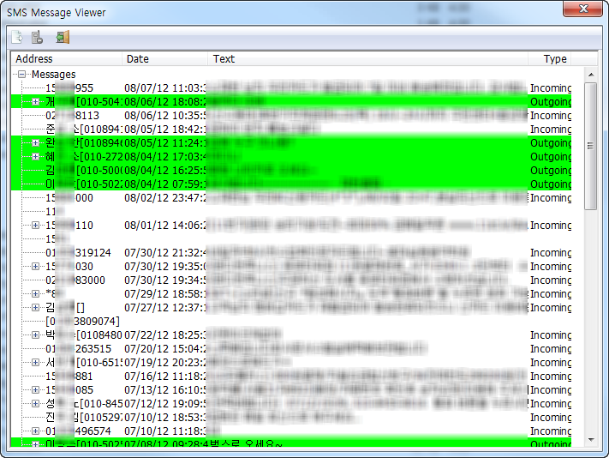Expand the thread dated 07/29/12 18:58

coord(36,294)
